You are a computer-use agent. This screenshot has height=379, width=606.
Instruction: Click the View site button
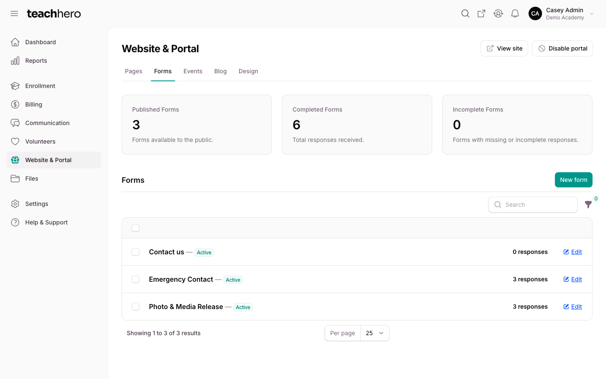pos(504,48)
